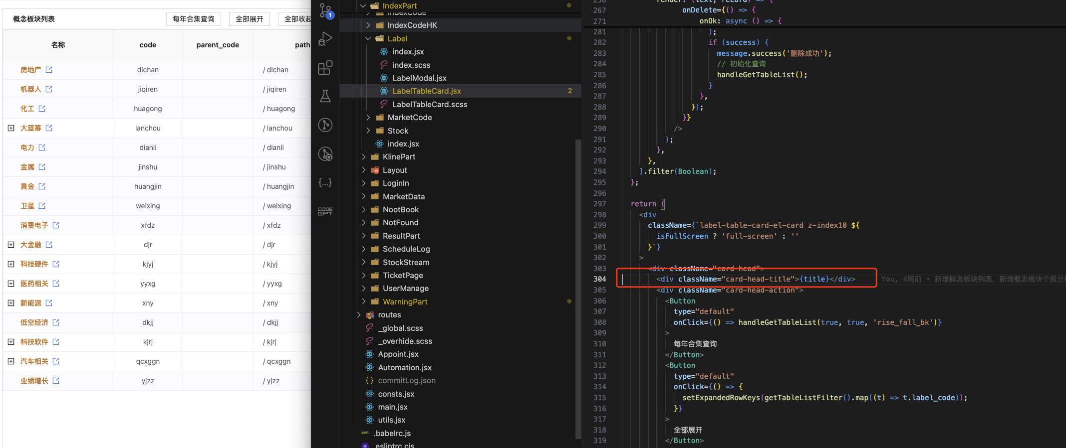This screenshot has height=448, width=1066.
Task: Click external link icon beside 业绩增长
Action: [56, 381]
